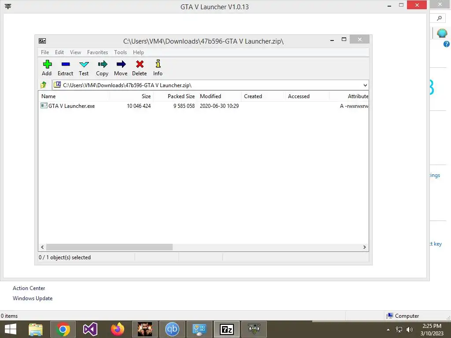This screenshot has height=338, width=451.
Task: Click the volume speaker tray icon
Action: (x=410, y=330)
